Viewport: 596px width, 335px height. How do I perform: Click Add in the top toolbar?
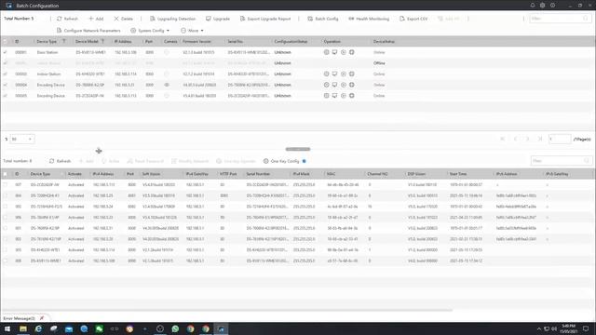point(96,19)
